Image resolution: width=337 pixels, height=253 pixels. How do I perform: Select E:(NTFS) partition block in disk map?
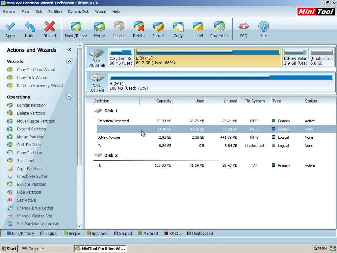click(x=208, y=57)
